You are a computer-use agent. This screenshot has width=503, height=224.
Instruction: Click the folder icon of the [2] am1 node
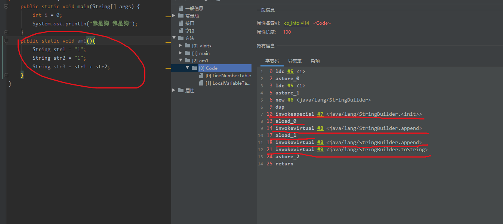188,60
